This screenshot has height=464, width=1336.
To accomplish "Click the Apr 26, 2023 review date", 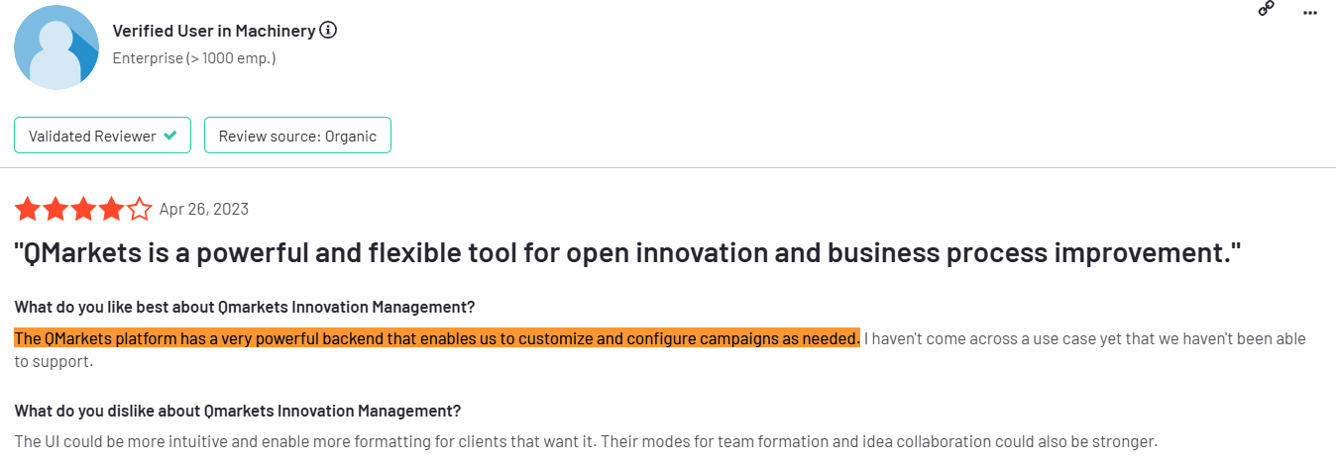I will [204, 209].
